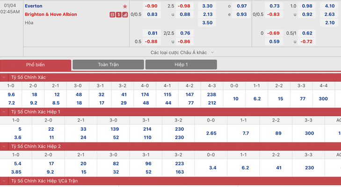Select first-half under odds -0.72
The width and height of the screenshot is (341, 187).
click(307, 42)
